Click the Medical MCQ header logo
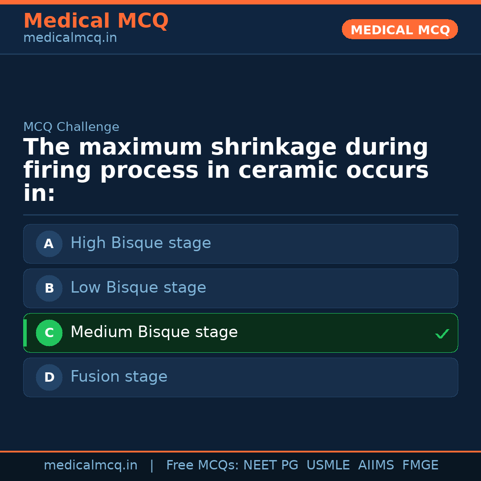481x481 pixels. 96,20
